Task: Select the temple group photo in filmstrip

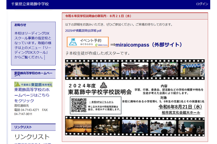Action: click(x=135, y=70)
